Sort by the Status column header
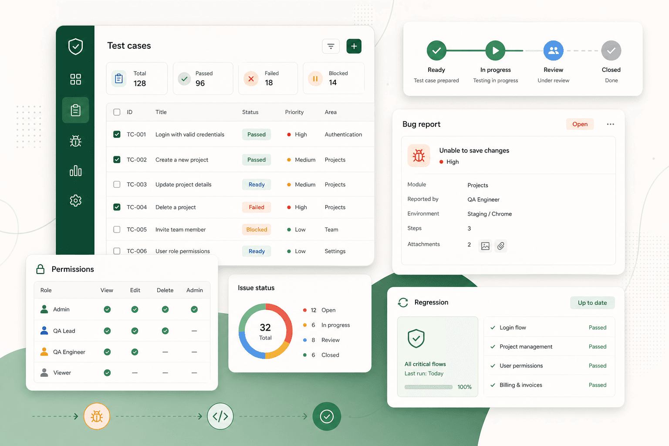Screen dimensions: 669x446 250,112
